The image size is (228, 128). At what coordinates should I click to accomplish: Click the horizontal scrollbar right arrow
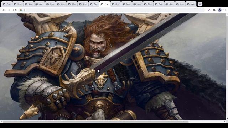(x=224, y=122)
